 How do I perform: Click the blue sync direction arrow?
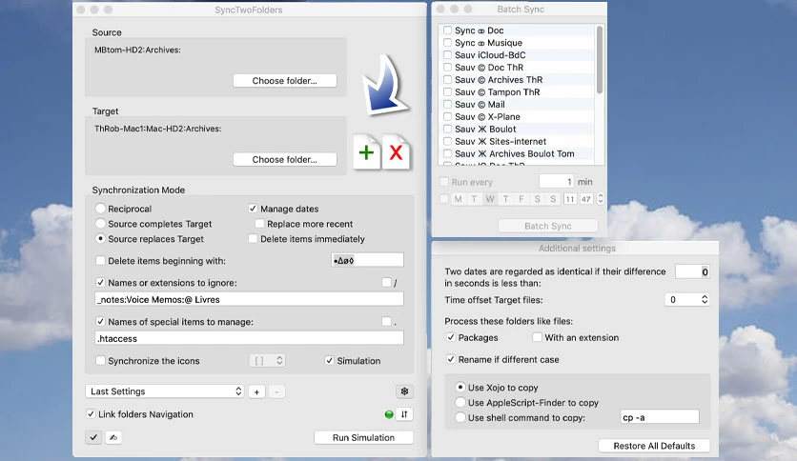[x=384, y=84]
